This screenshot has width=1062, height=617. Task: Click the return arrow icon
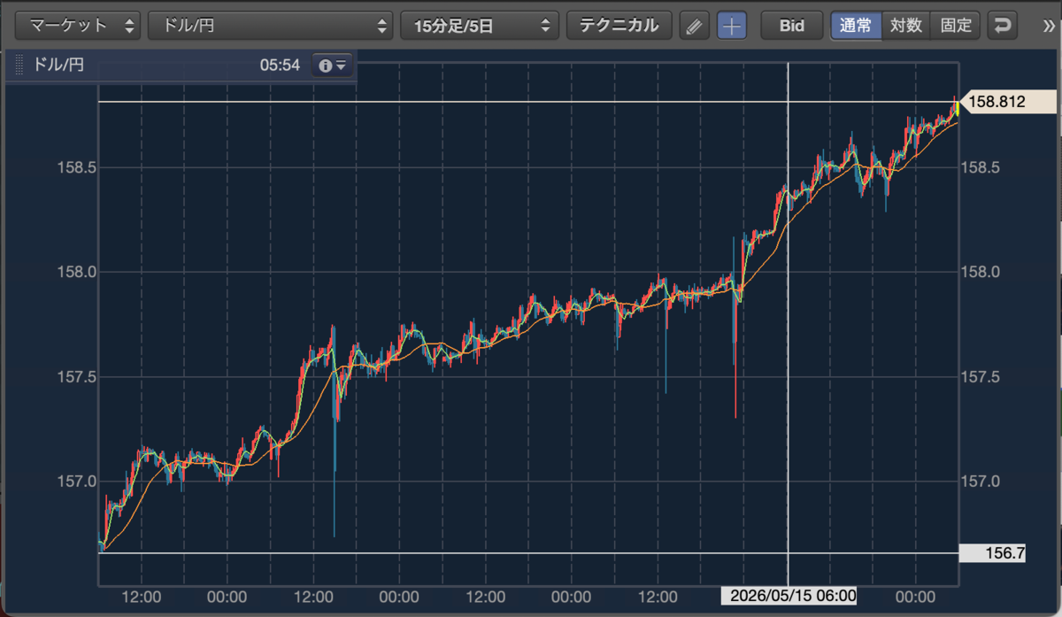point(1003,26)
